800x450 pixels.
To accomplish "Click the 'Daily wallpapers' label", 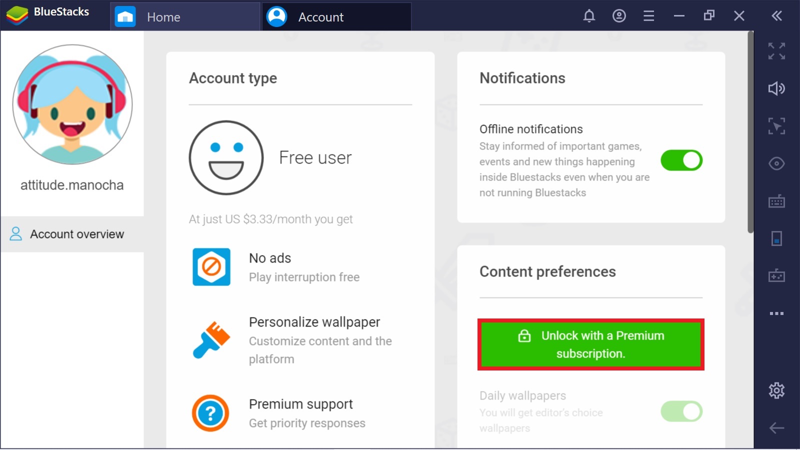I will [x=522, y=395].
